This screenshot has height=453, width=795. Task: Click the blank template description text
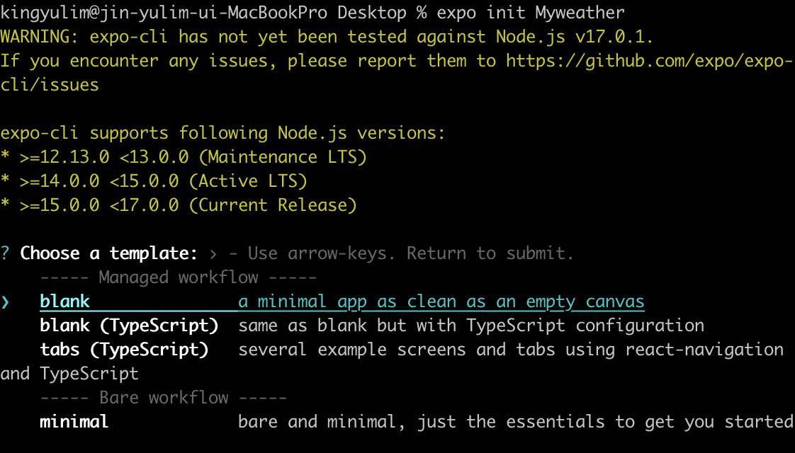pyautogui.click(x=439, y=301)
